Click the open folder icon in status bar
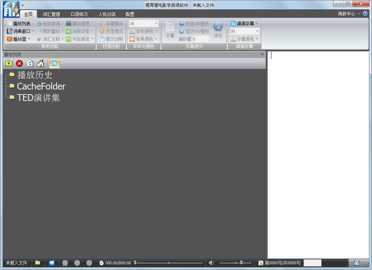This screenshot has width=372, height=270. (38, 263)
